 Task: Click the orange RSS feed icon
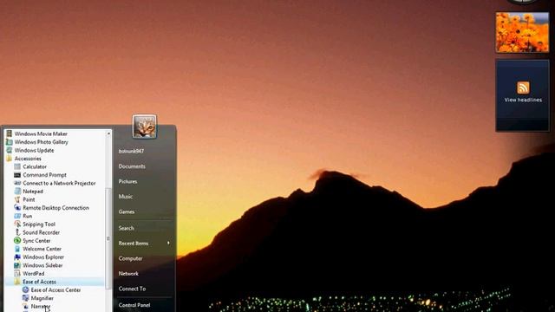click(523, 88)
